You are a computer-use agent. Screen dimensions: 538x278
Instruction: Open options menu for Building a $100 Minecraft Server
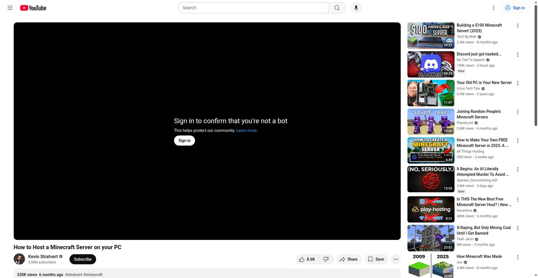tap(518, 26)
